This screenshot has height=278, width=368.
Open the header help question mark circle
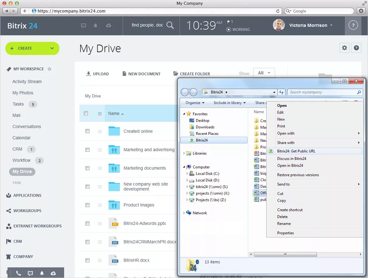pos(353,25)
